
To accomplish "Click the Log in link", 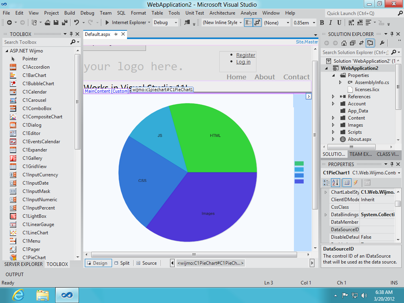I will point(243,62).
